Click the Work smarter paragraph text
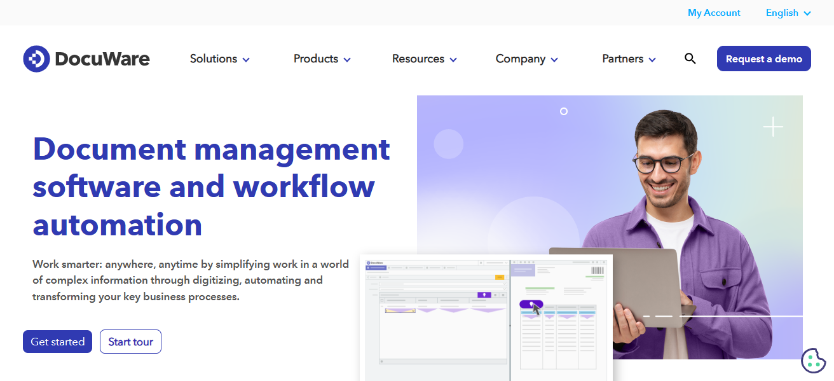Image resolution: width=834 pixels, height=381 pixels. pos(191,280)
